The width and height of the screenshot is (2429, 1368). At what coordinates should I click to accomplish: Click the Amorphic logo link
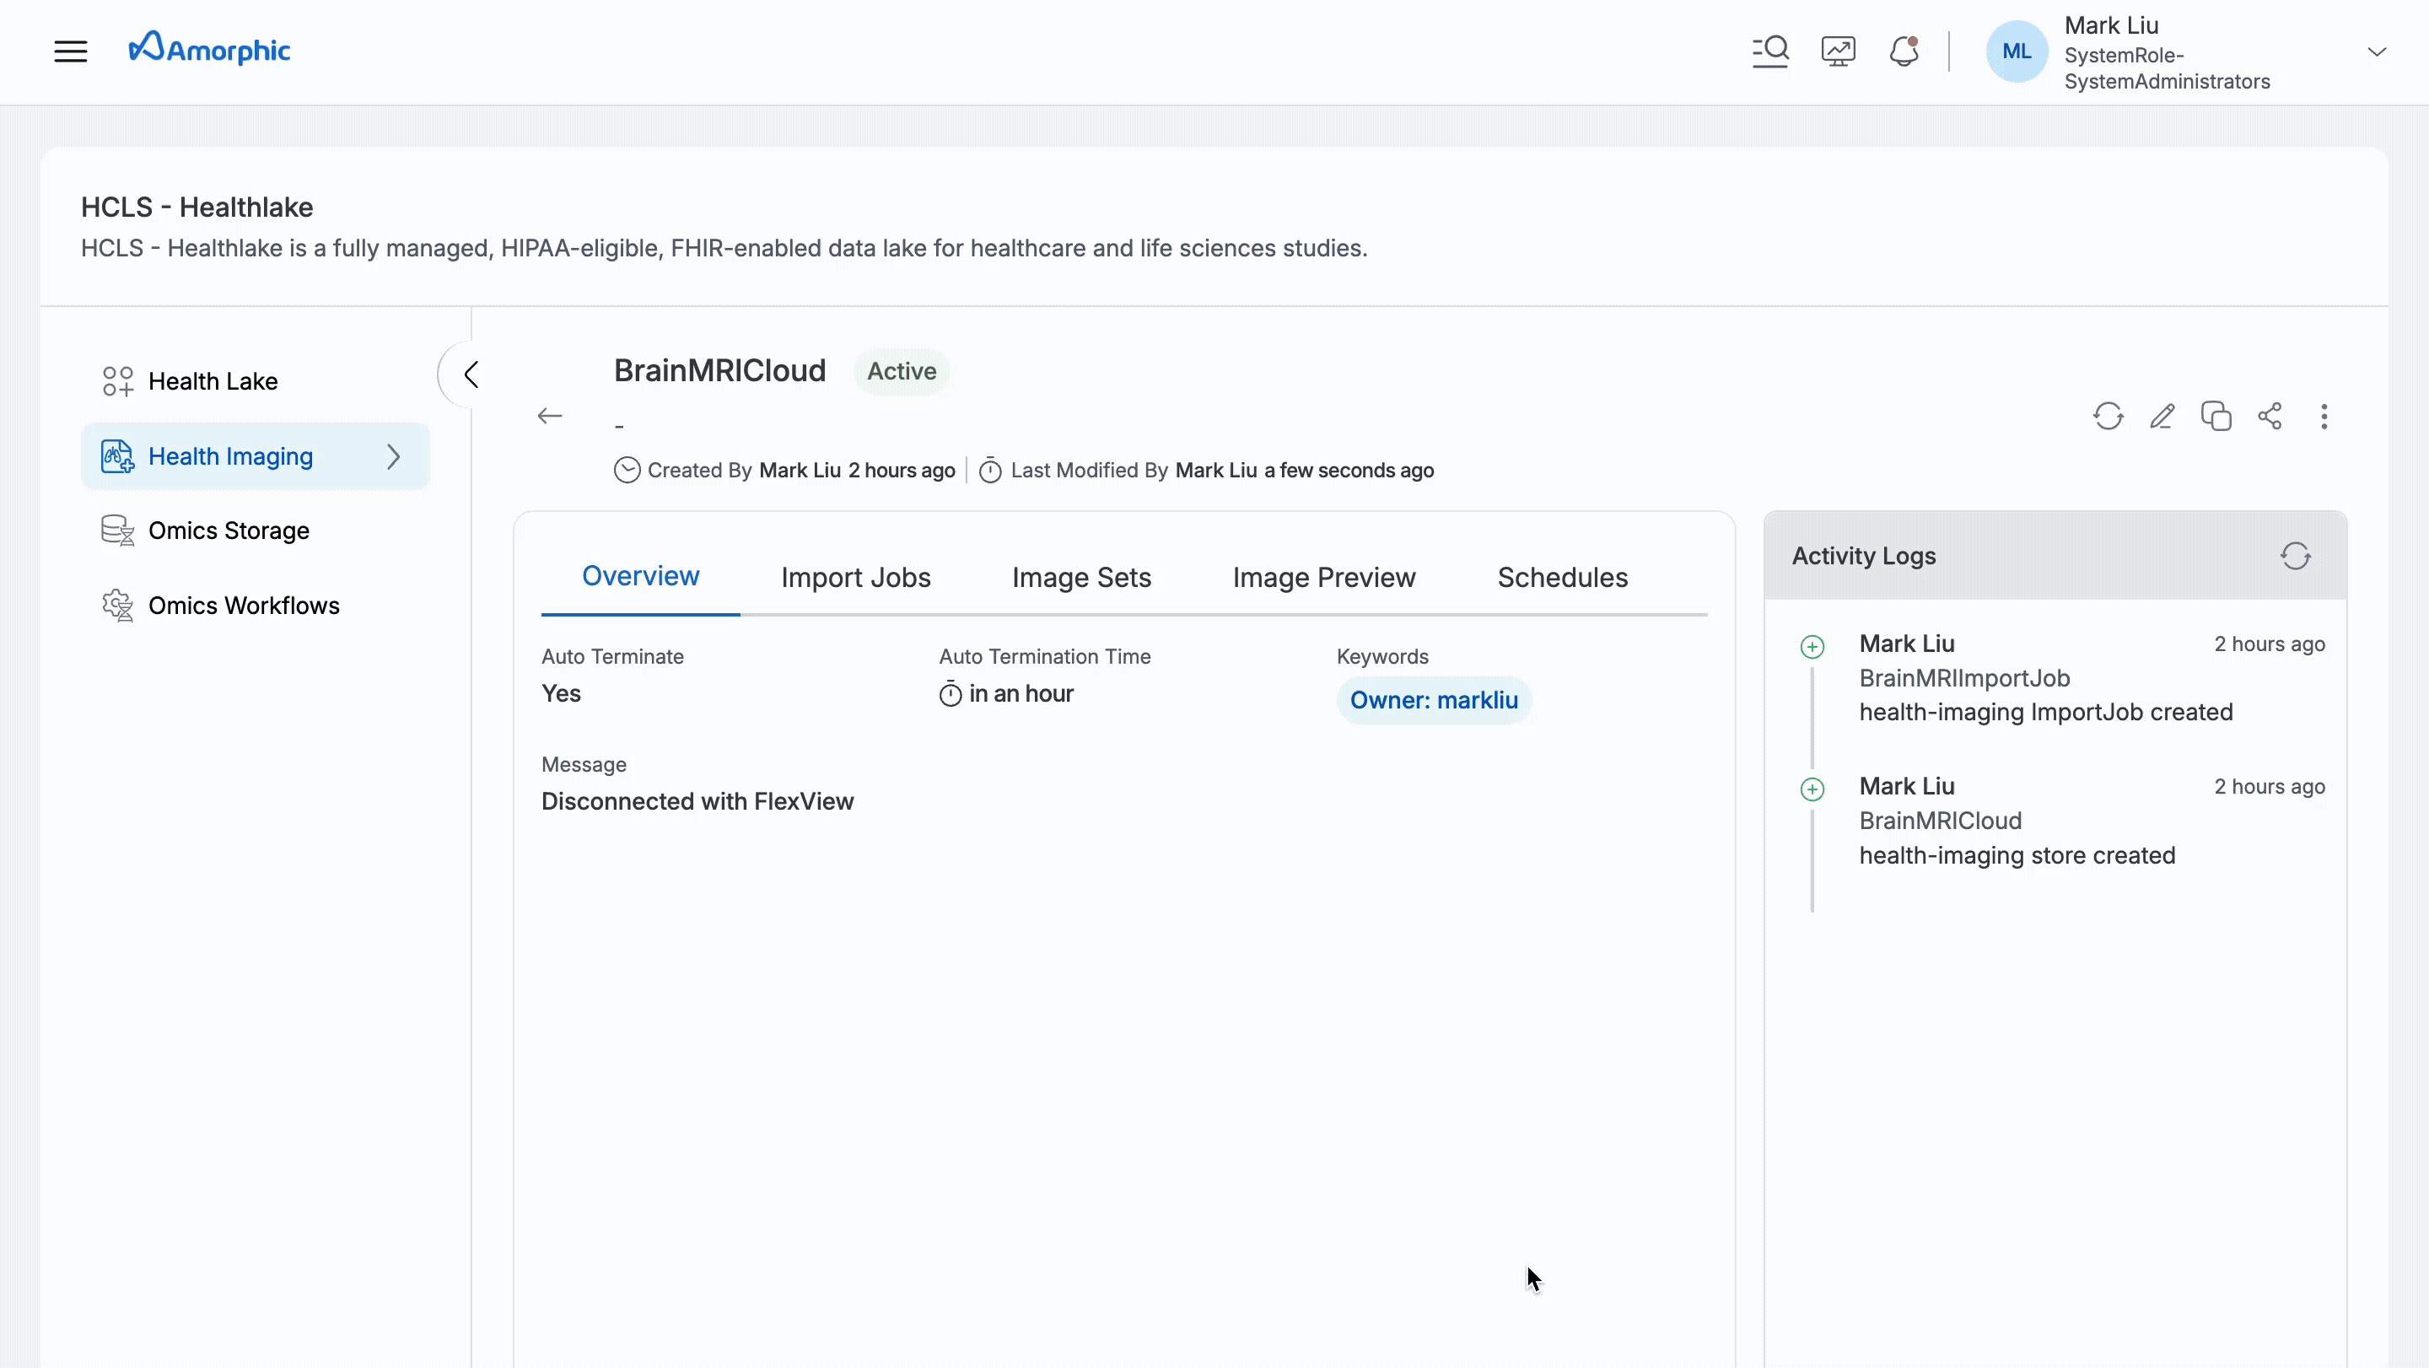click(209, 49)
